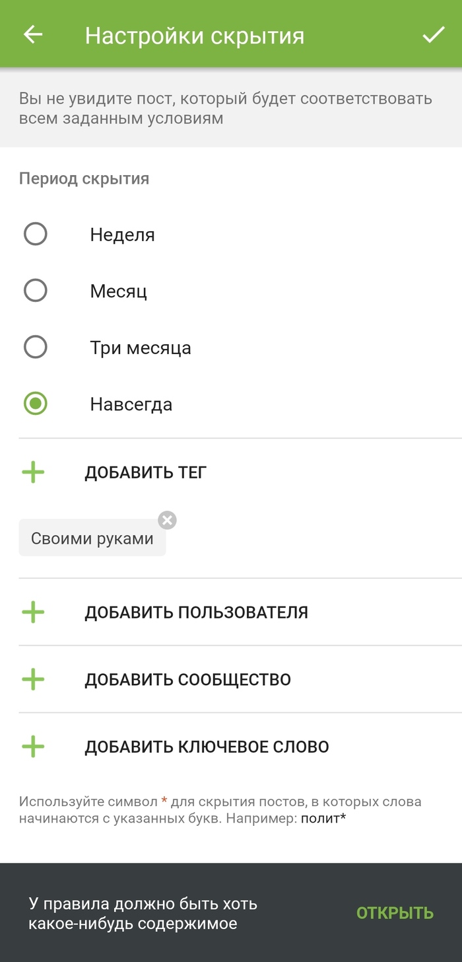
Task: Tap the plus icon beside Добавить пользователя
Action: click(33, 612)
